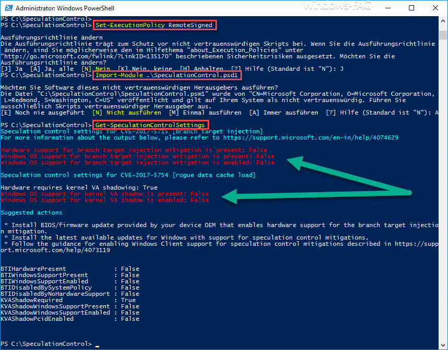Maximize the PowerShell window
This screenshot has height=350, width=448.
click(x=411, y=8)
